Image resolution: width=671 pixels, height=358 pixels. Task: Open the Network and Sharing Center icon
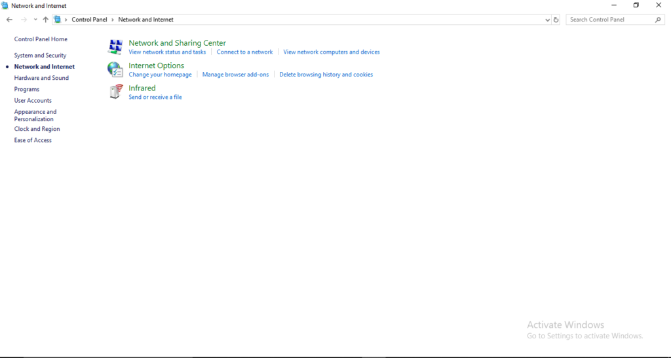pos(115,46)
